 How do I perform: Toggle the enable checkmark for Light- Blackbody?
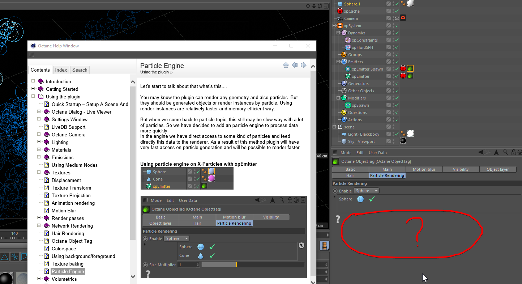(397, 134)
